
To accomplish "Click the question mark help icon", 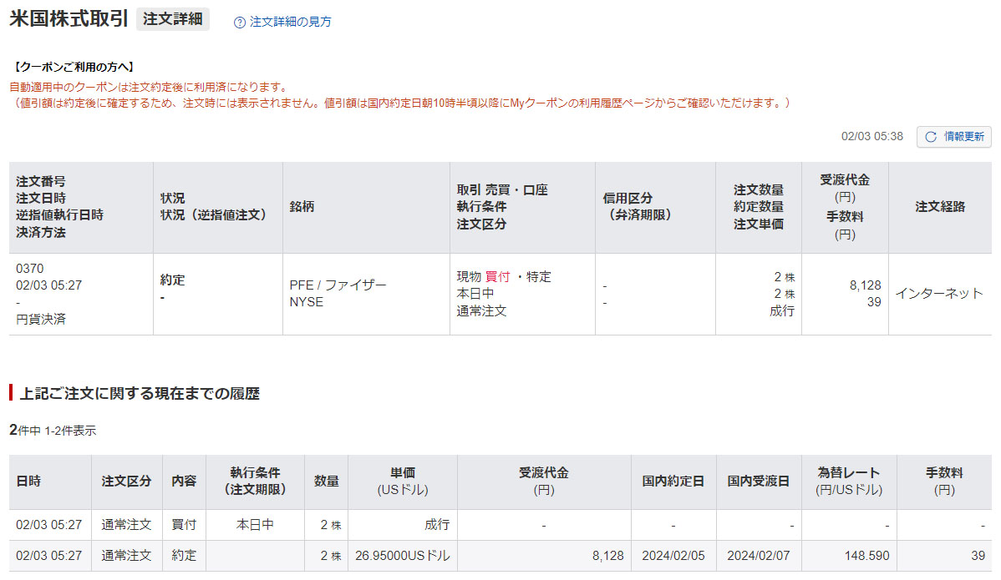I will coord(240,23).
